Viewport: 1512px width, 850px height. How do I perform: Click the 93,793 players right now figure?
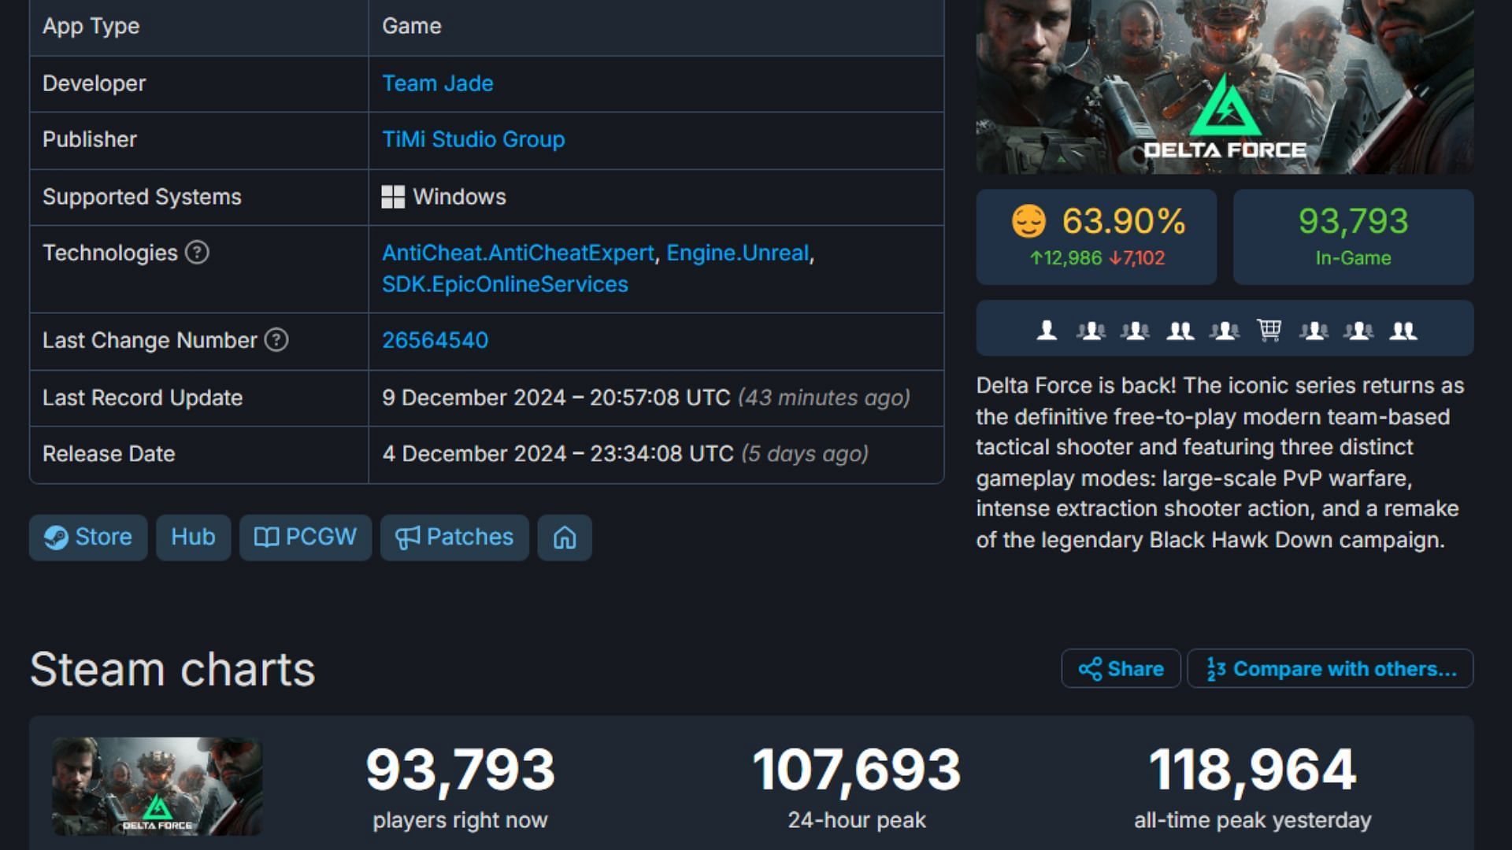pos(460,770)
